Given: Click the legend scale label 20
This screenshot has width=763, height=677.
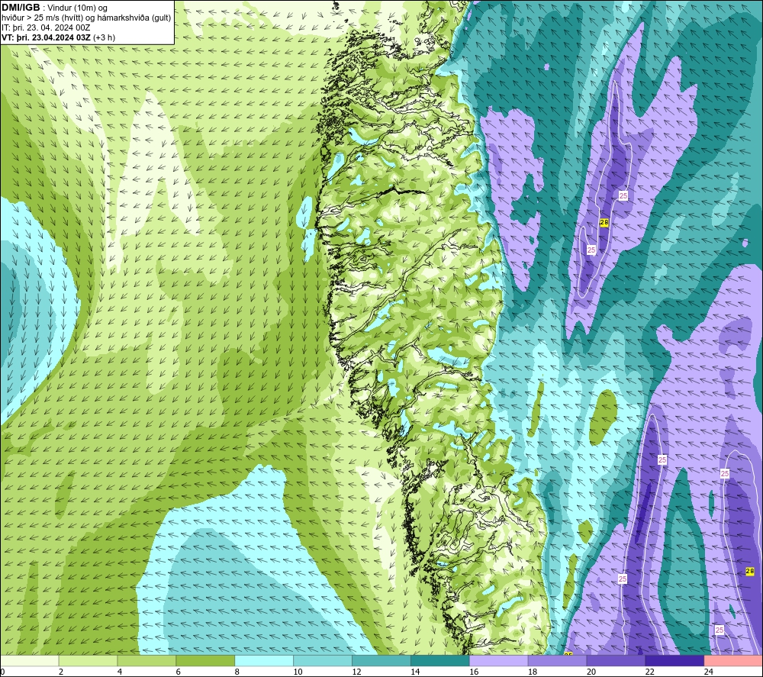Looking at the screenshot, I should tap(591, 672).
